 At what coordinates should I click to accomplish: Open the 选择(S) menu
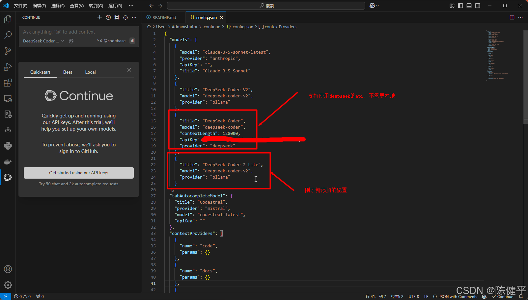point(58,6)
